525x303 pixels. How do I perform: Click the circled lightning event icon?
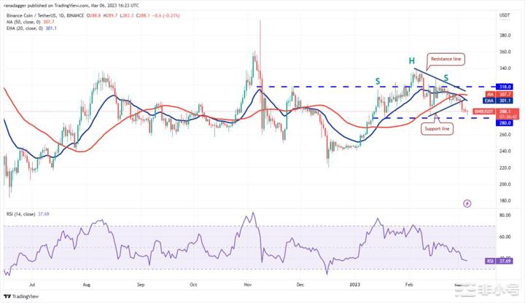click(467, 204)
